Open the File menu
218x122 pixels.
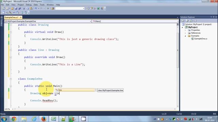tap(2, 5)
